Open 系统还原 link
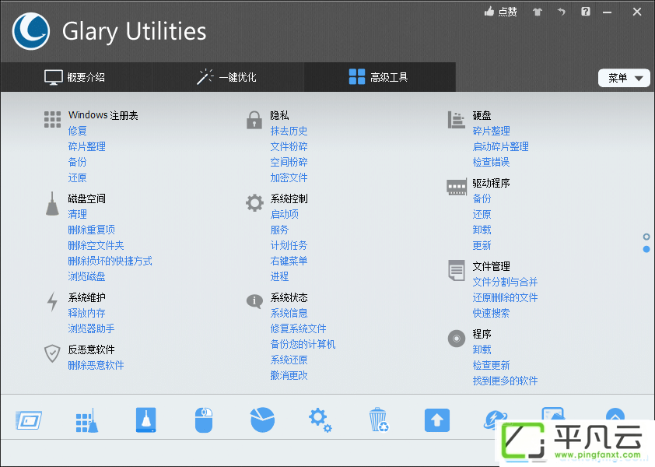 (289, 360)
